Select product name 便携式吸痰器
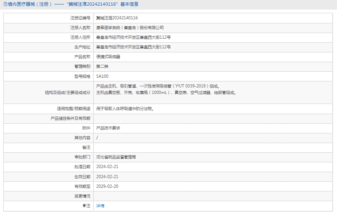The image size is (337, 214). tap(108, 57)
